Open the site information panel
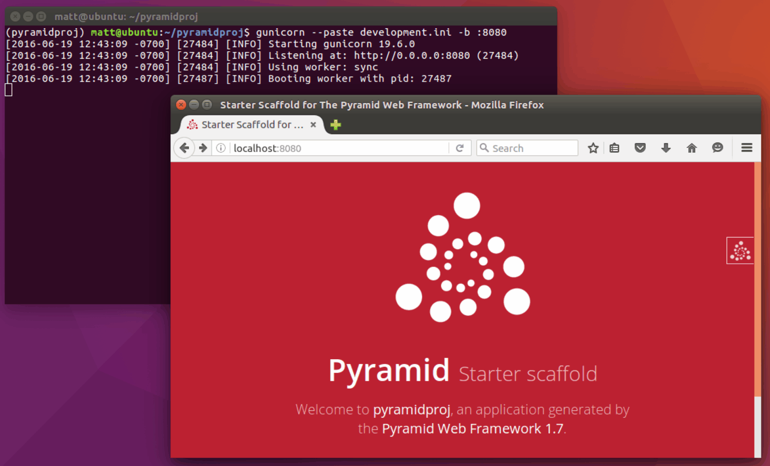 pos(221,147)
